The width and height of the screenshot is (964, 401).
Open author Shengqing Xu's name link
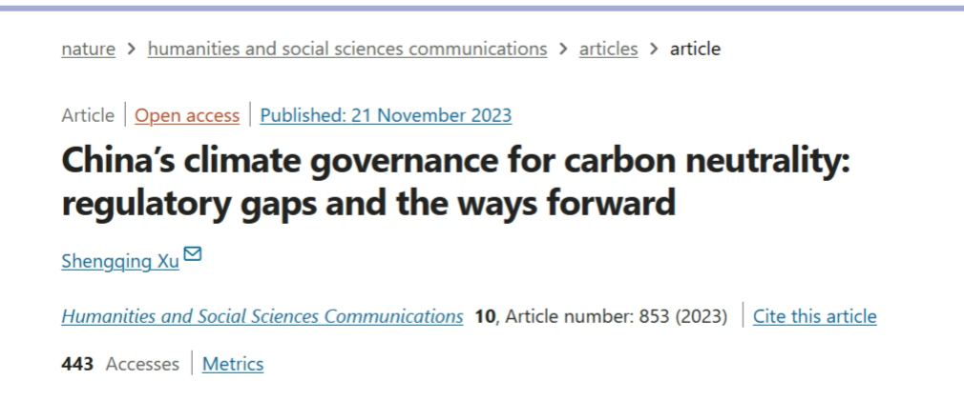[x=120, y=262]
